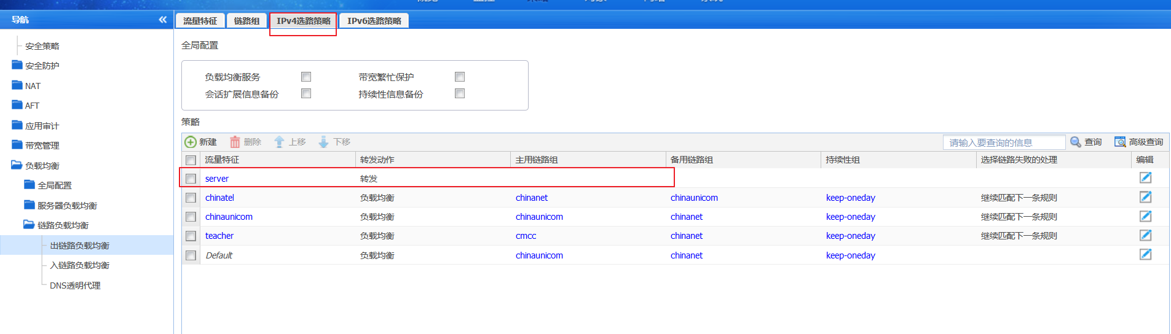Viewport: 1171px width, 334px height.
Task: Open 安全策略 in navigation tree
Action: [x=42, y=46]
